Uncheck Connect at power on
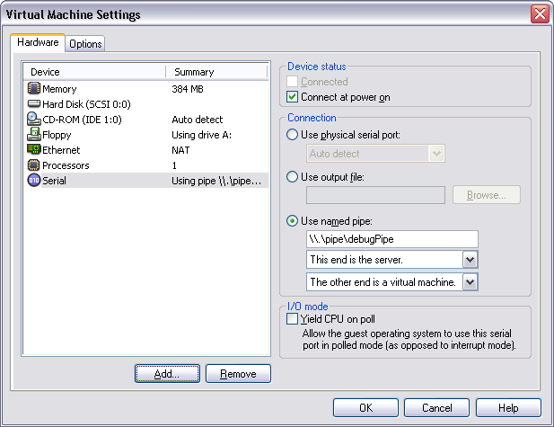The height and width of the screenshot is (427, 554). tap(292, 97)
